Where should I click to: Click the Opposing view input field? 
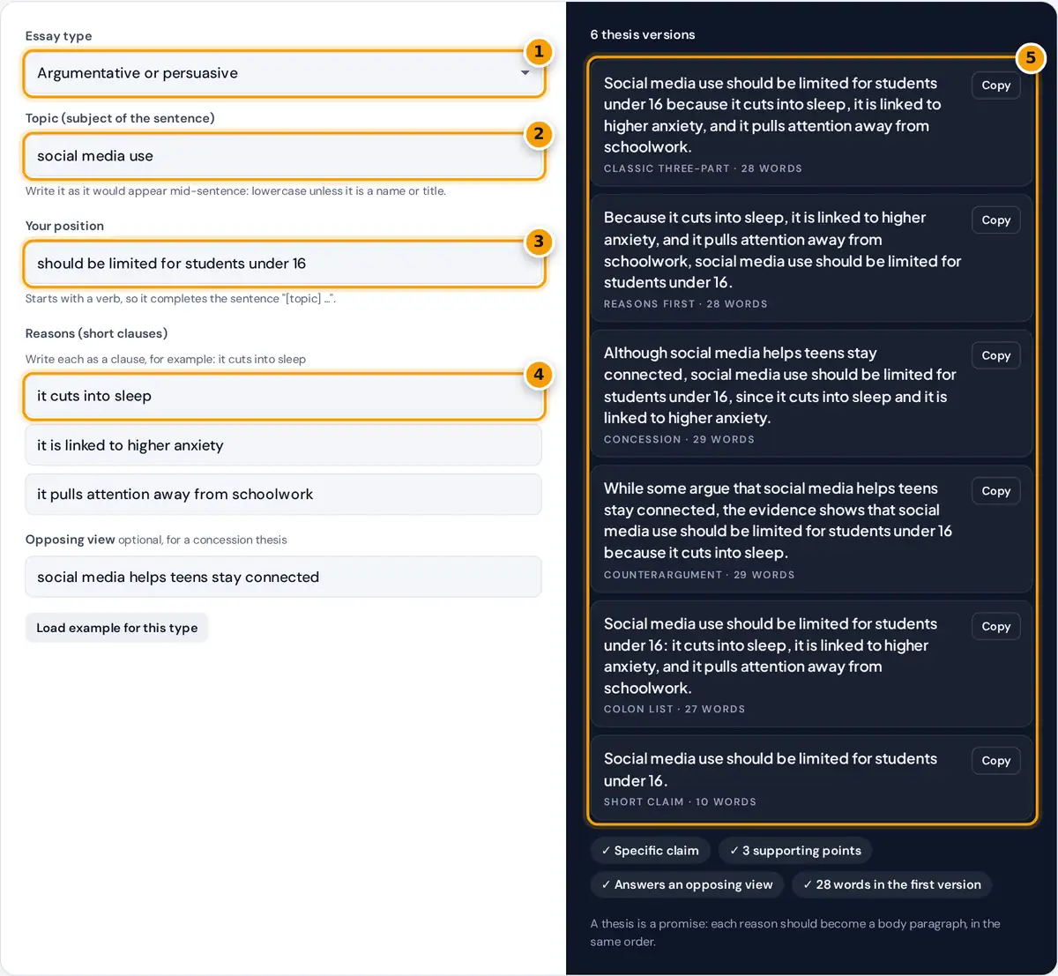click(284, 577)
